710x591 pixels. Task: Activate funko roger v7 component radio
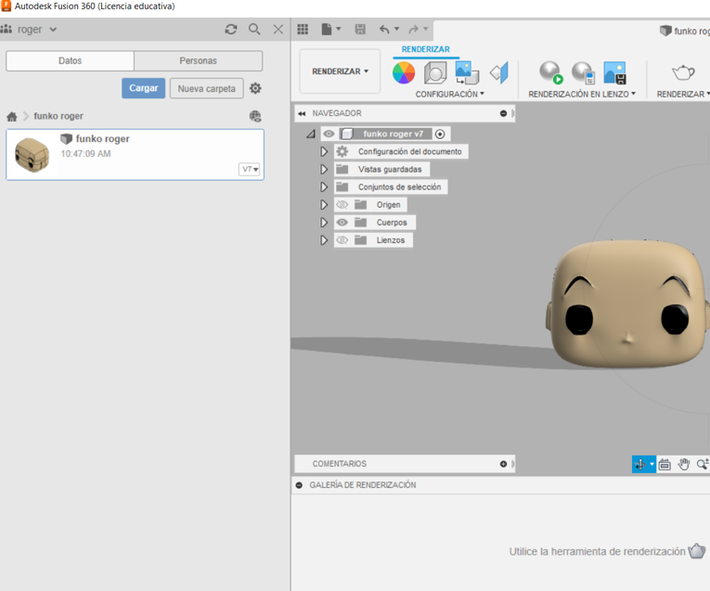point(440,134)
